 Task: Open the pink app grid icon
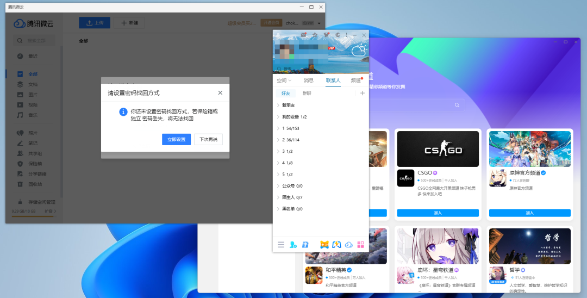pos(360,245)
